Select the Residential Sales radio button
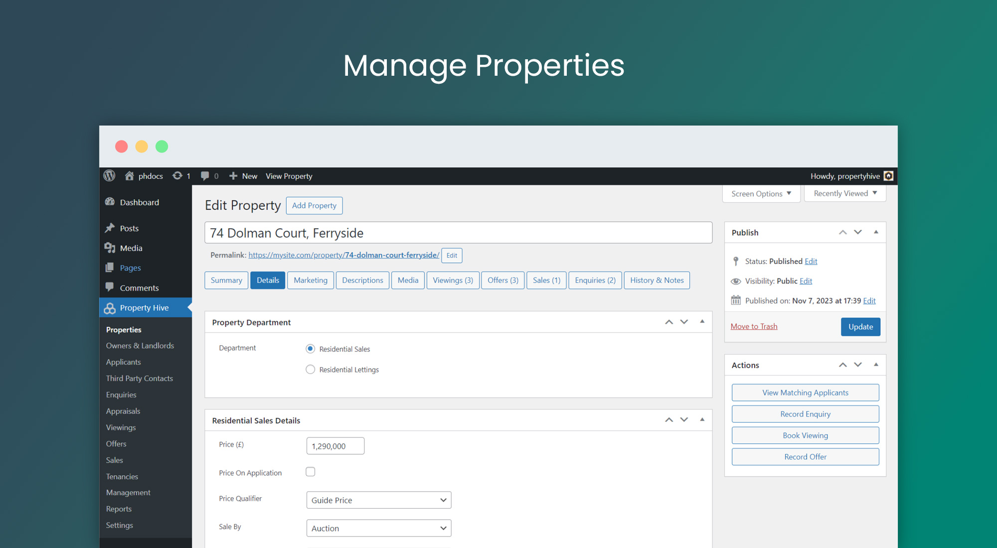 pyautogui.click(x=310, y=349)
